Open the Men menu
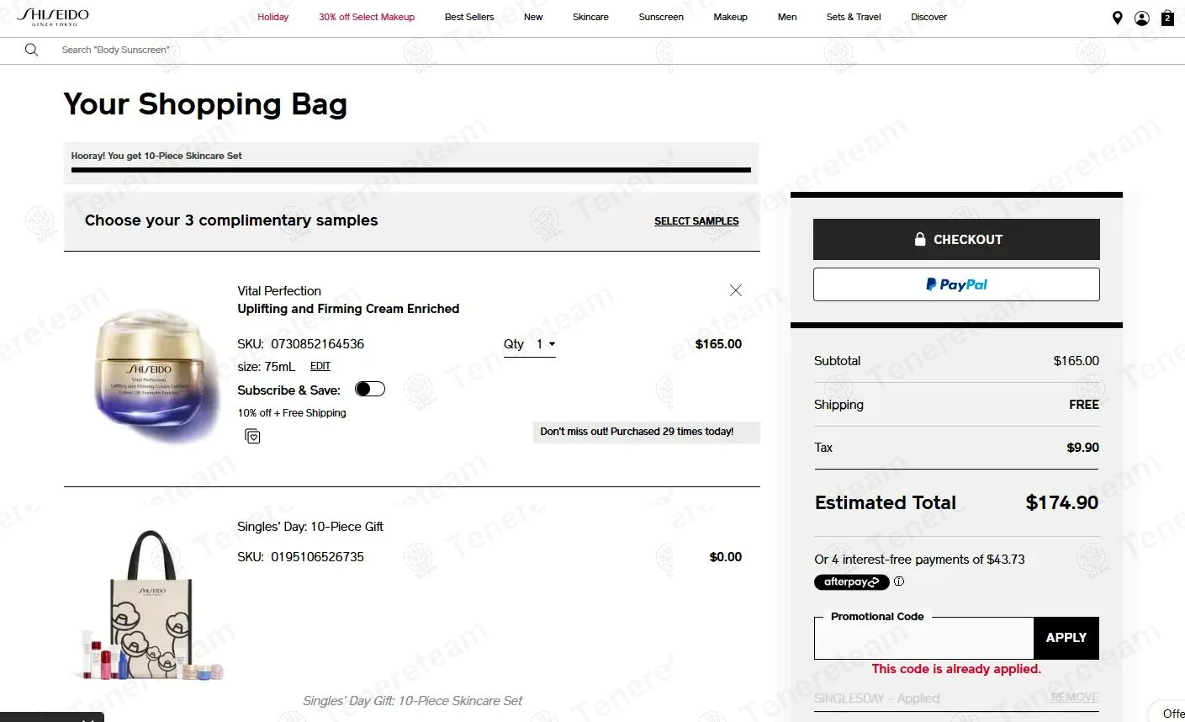This screenshot has height=722, width=1185. tap(787, 17)
